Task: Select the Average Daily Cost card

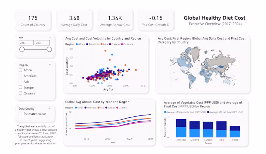Action: click(x=74, y=20)
